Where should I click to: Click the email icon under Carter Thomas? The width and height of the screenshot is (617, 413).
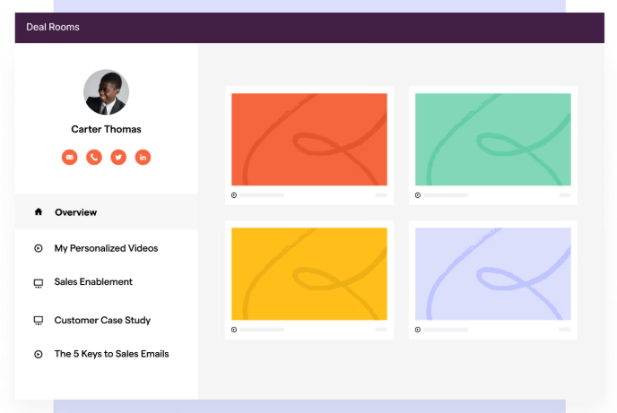pos(70,157)
